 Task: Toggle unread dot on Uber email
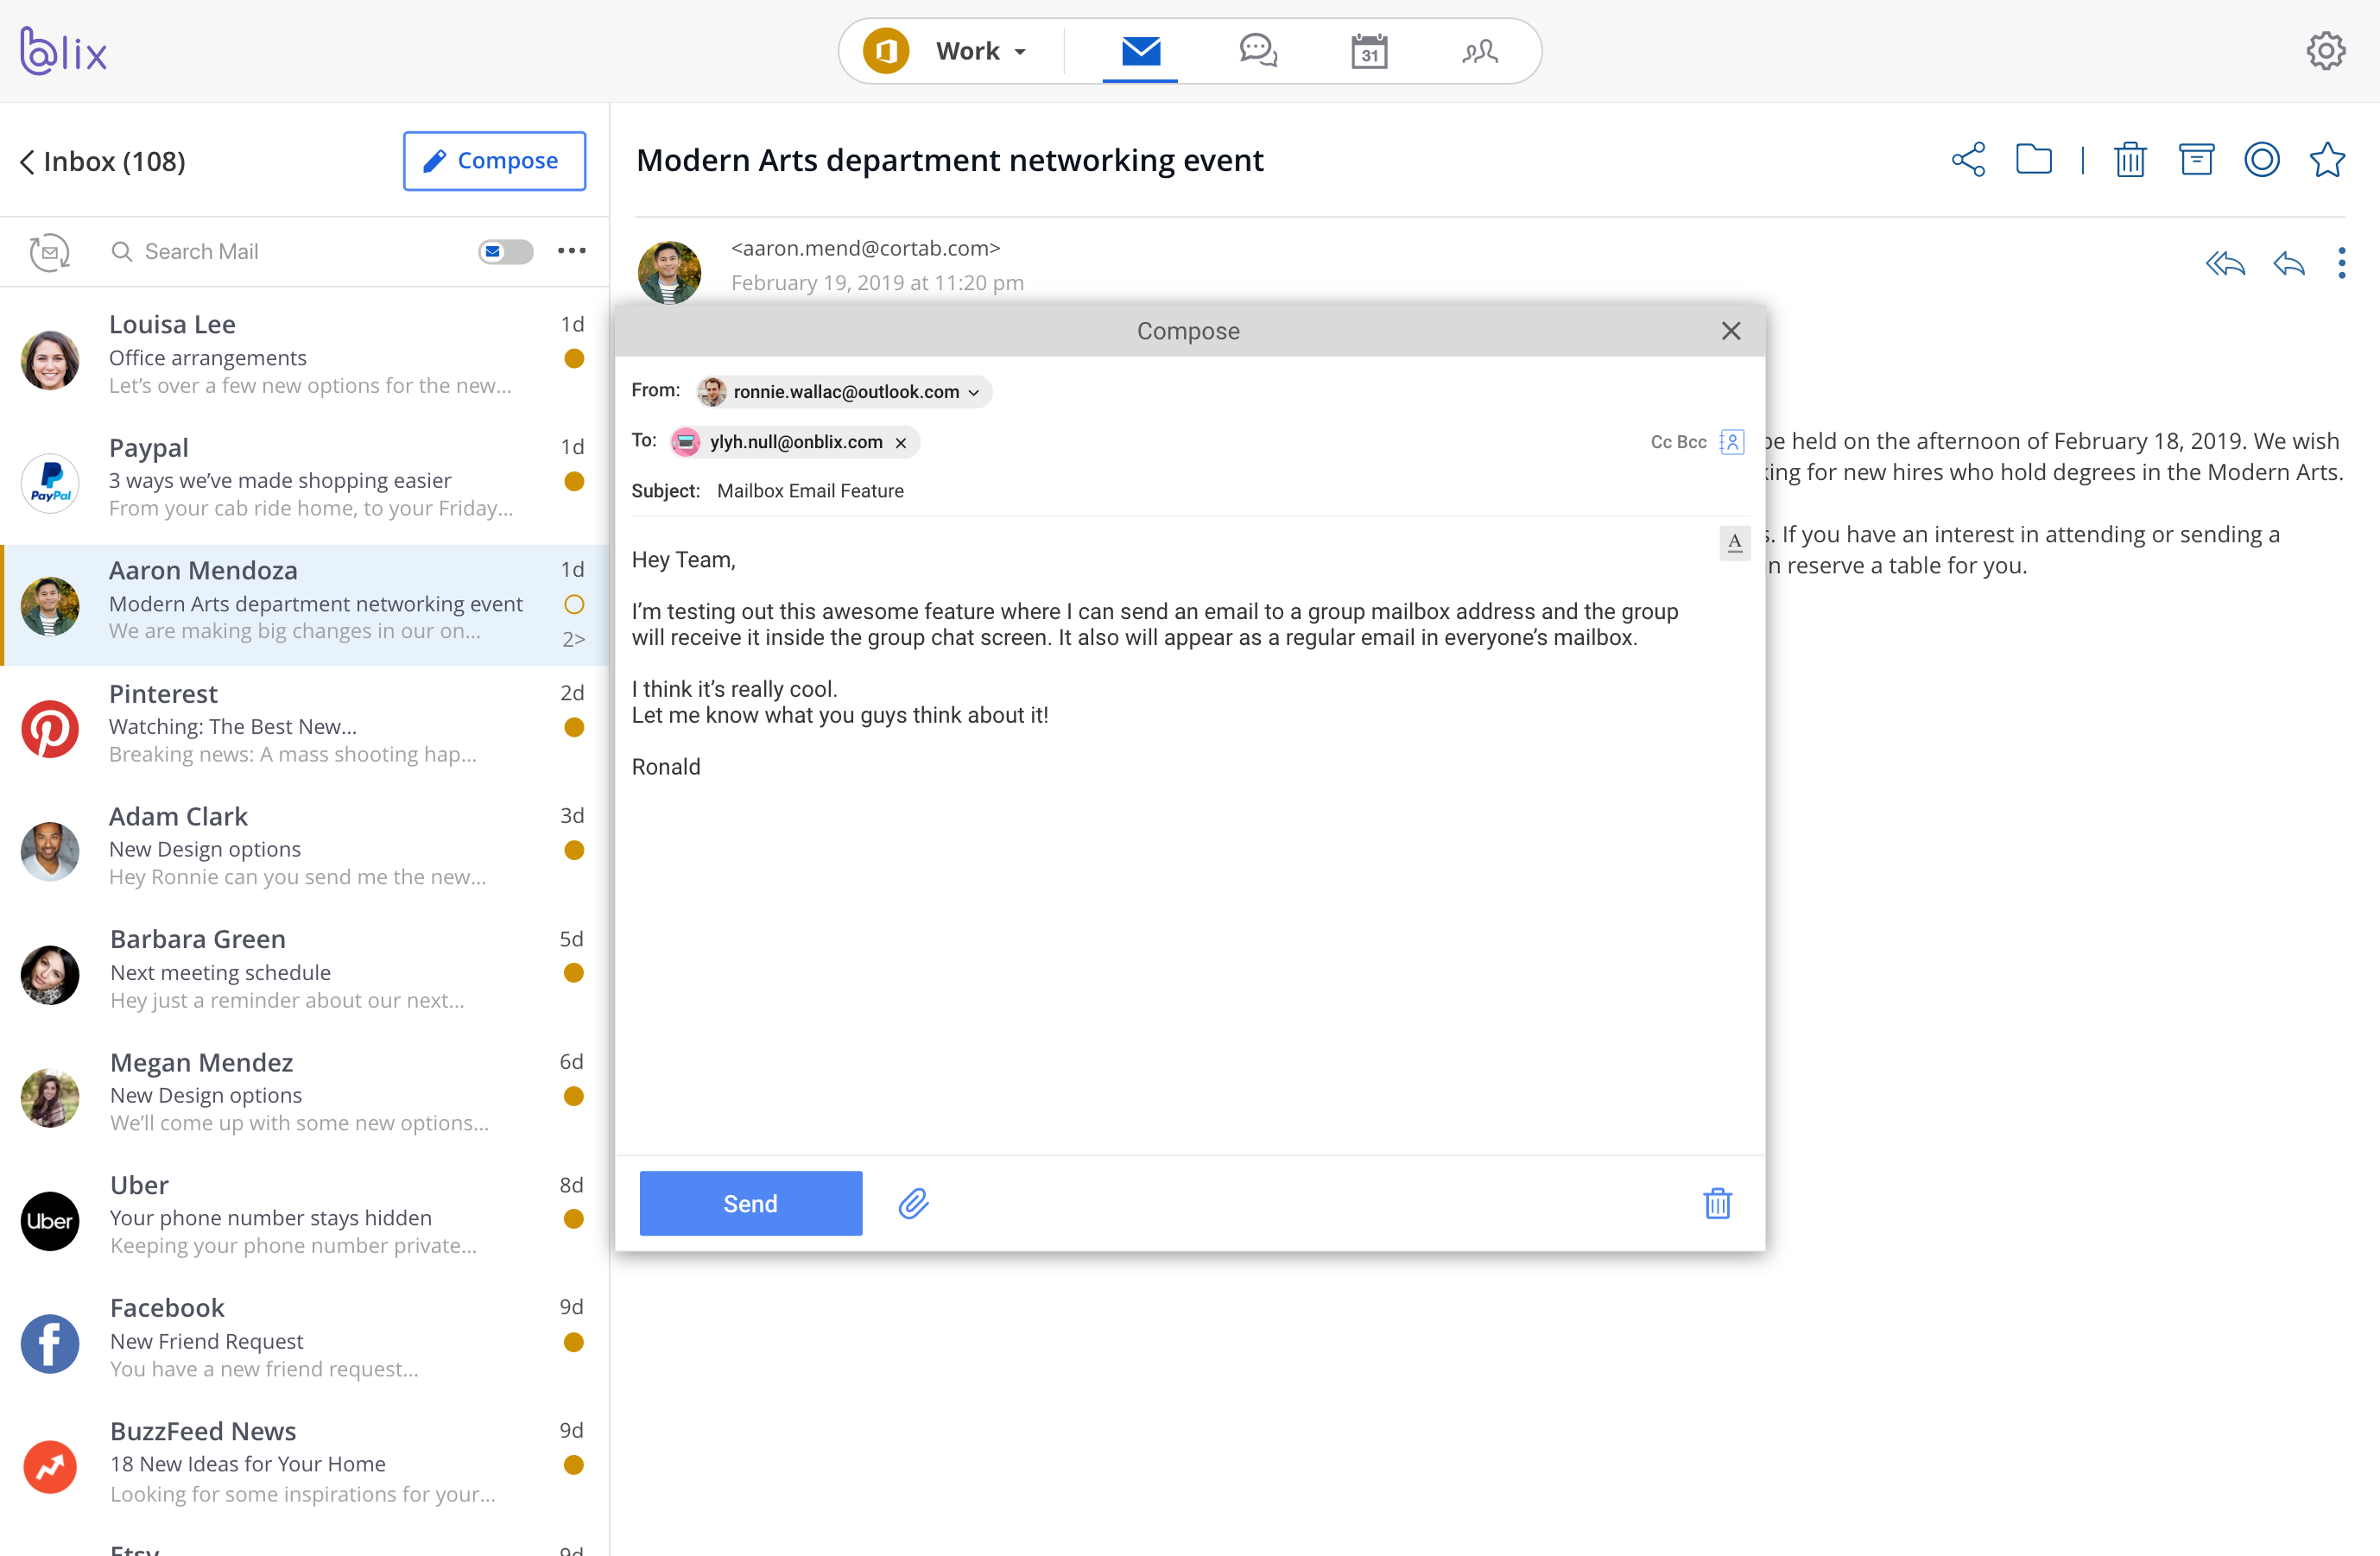(x=574, y=1219)
